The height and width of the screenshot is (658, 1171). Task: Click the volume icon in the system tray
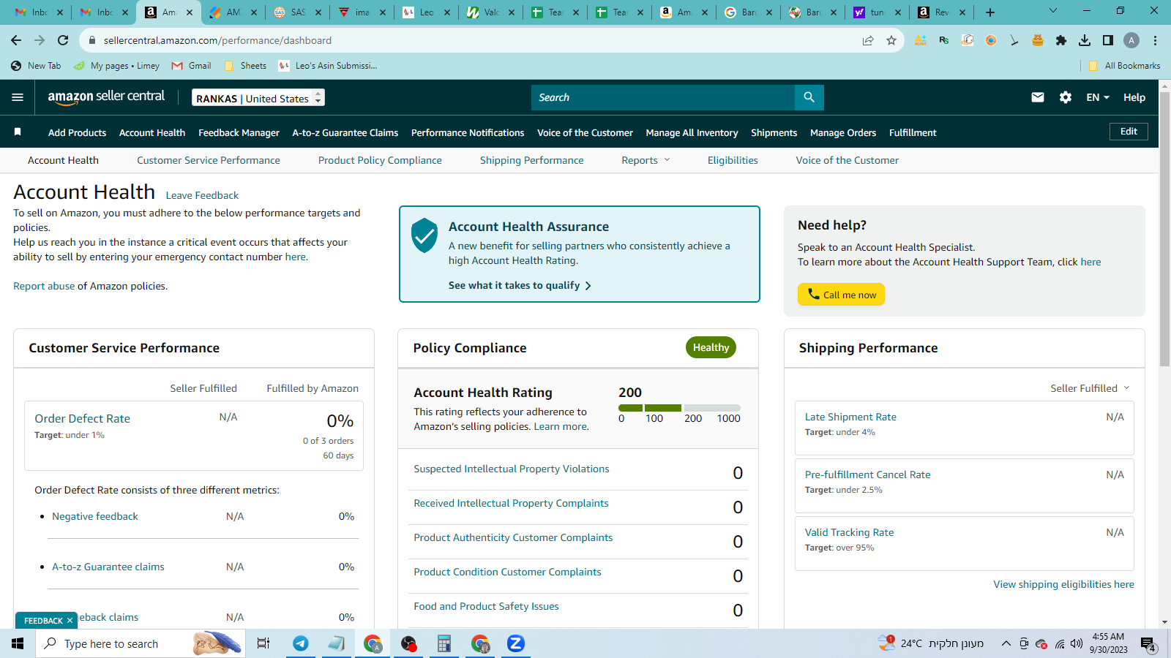[x=1076, y=643]
